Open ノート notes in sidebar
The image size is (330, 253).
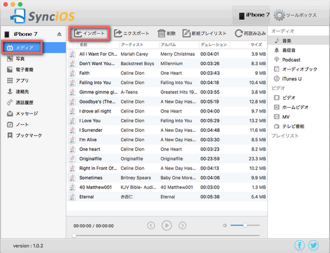point(18,125)
